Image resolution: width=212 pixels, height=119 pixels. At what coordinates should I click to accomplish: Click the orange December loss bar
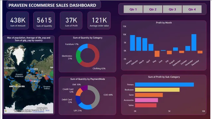click(x=200, y=52)
